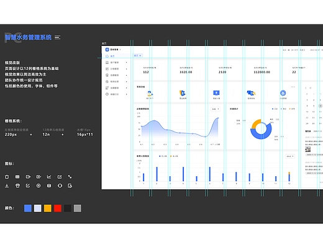Select the highlighted home item in the sidebar

point(116,56)
